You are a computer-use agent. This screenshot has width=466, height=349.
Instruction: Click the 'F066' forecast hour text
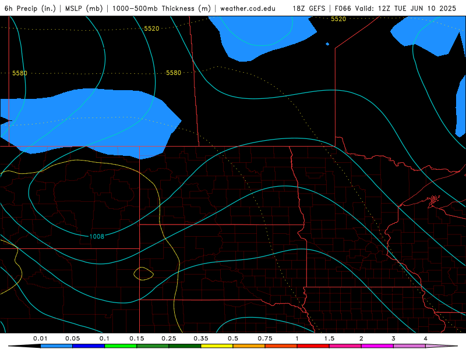343,8
